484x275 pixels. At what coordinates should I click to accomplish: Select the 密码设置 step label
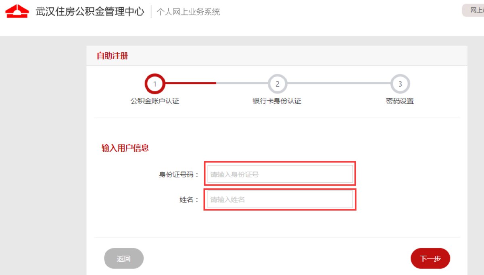(400, 101)
